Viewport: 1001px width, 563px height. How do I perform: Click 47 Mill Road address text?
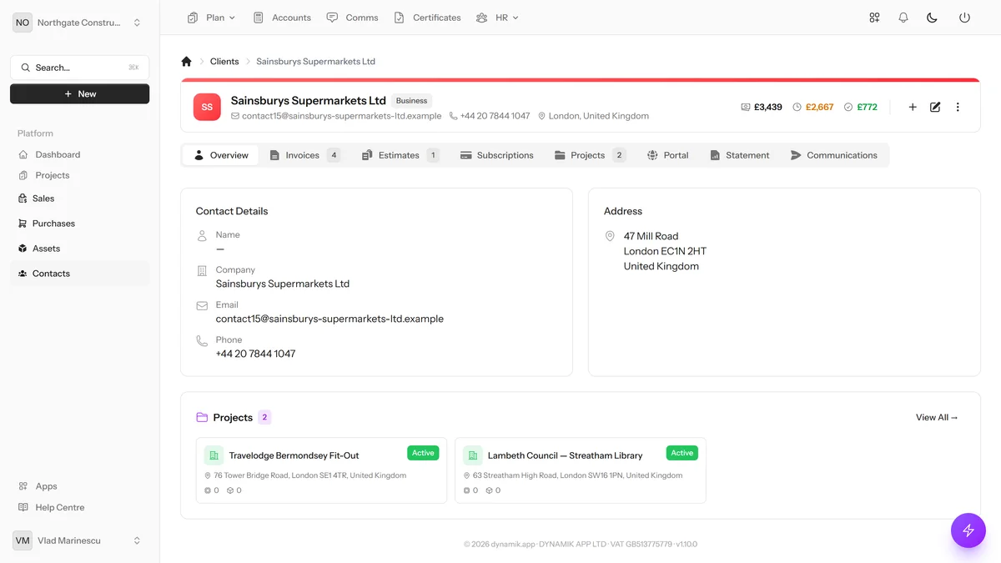click(x=651, y=236)
